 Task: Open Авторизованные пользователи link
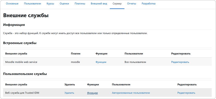click(131, 93)
